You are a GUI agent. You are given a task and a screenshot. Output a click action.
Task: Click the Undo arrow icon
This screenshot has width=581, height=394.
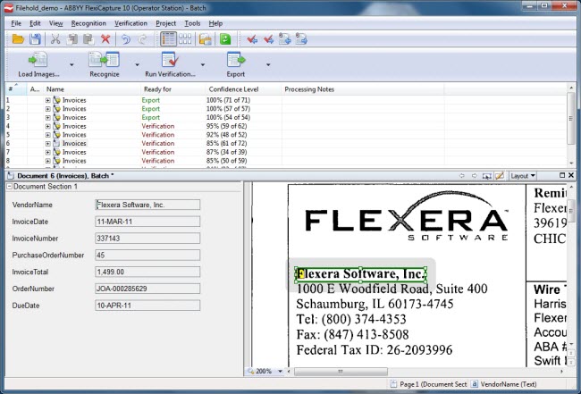click(x=126, y=39)
